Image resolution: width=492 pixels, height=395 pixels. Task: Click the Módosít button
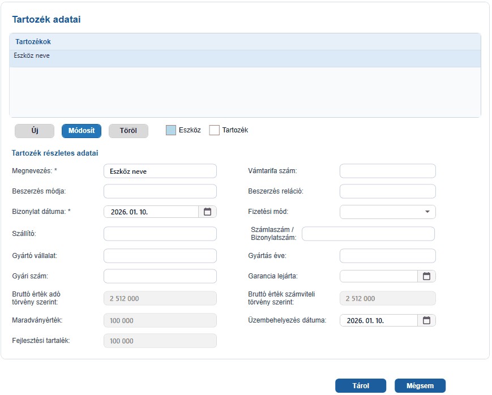pyautogui.click(x=82, y=131)
